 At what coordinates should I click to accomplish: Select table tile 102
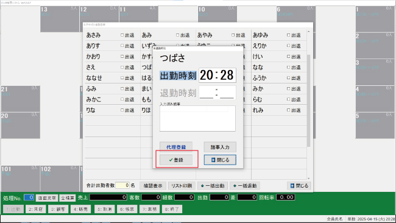click(60, 179)
